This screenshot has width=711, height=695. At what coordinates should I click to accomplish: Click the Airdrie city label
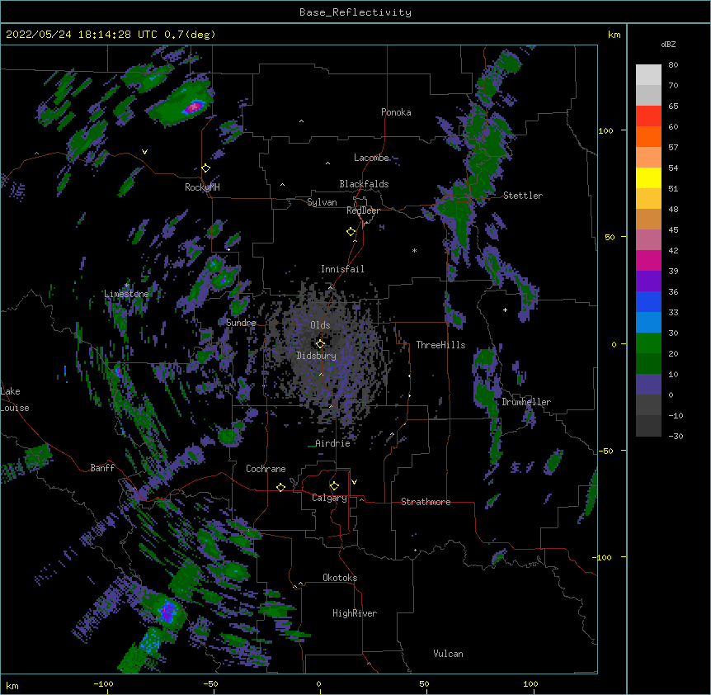coord(332,443)
